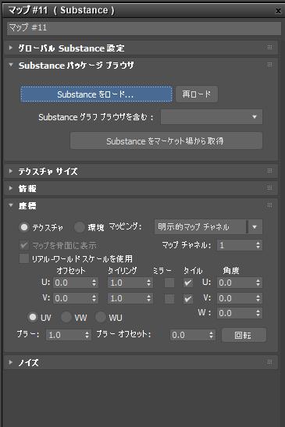Click U 角度 spinner arrows

[x=258, y=283]
